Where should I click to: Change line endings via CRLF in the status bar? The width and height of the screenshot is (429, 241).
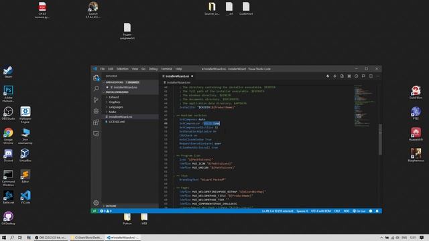[337, 211]
